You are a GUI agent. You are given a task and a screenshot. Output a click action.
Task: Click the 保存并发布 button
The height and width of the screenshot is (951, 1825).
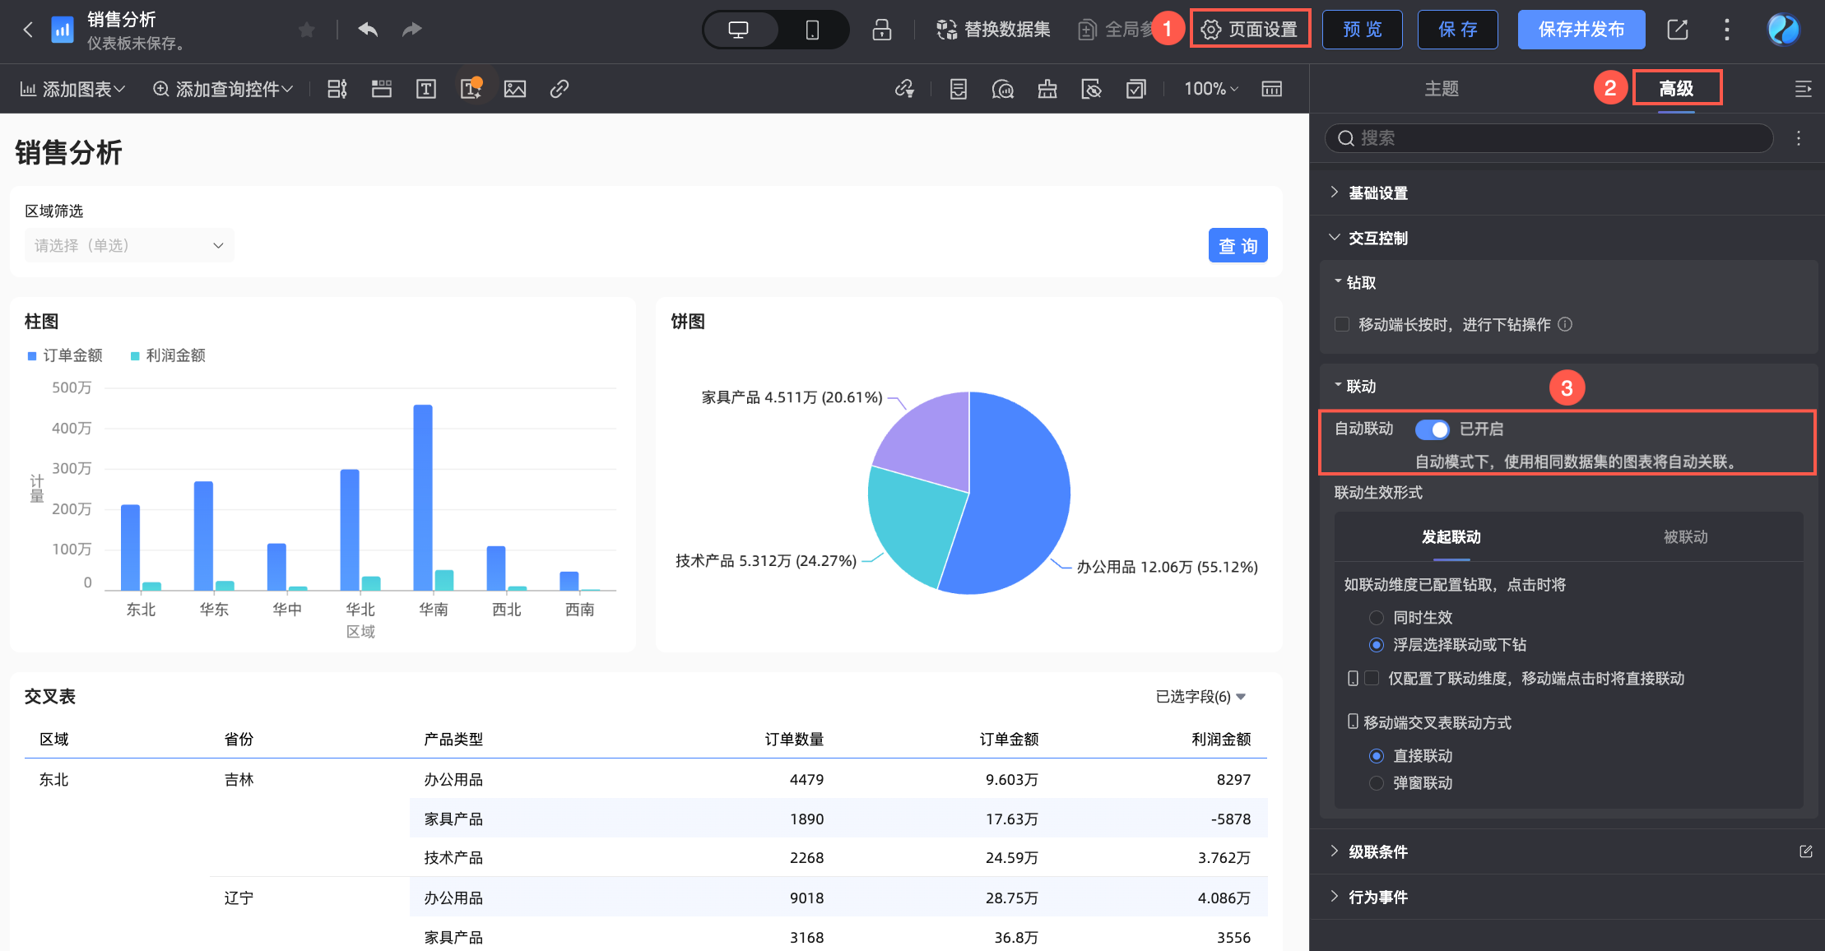point(1581,30)
